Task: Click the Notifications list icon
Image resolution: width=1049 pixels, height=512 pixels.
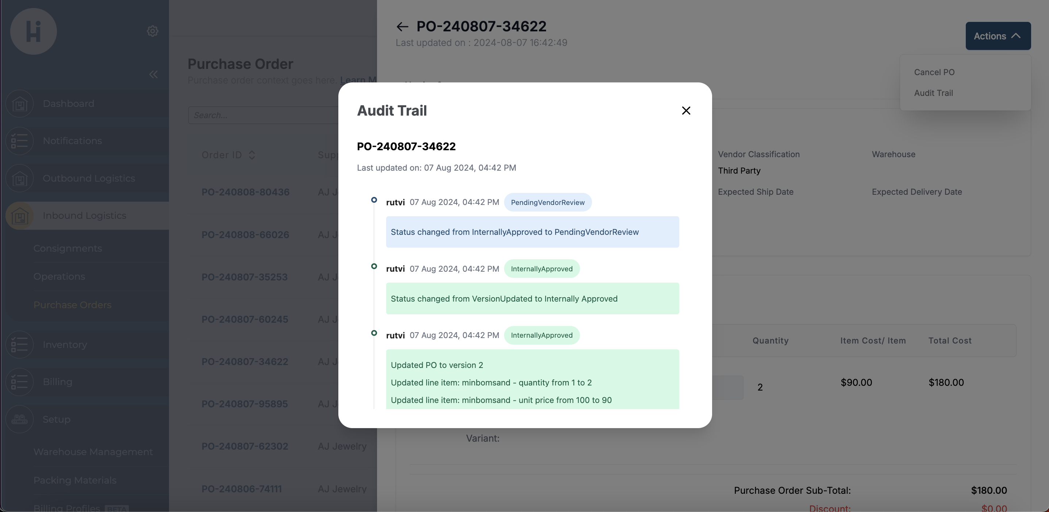Action: pos(20,141)
